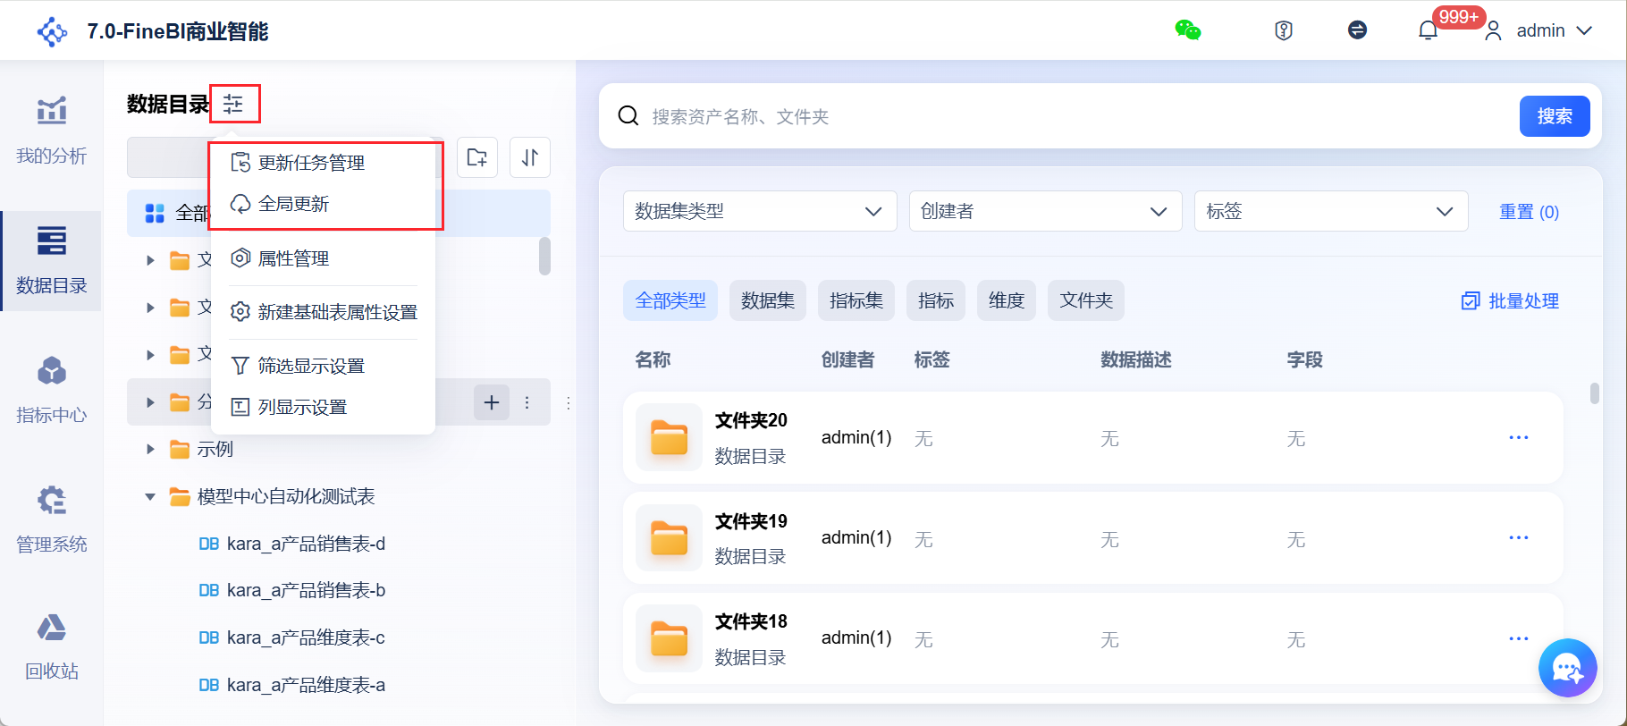Open table kara_a产品销售表-b
The image size is (1627, 726).
point(292,590)
